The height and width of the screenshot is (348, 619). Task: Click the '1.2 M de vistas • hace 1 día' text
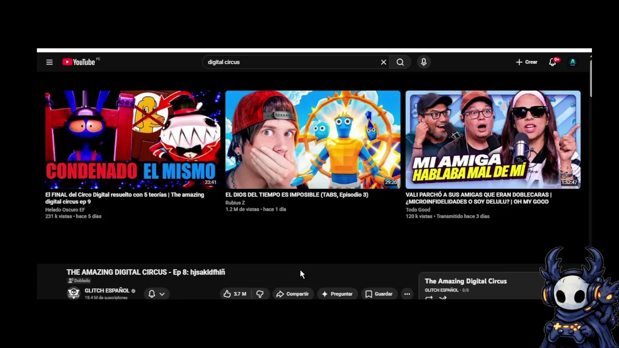256,209
